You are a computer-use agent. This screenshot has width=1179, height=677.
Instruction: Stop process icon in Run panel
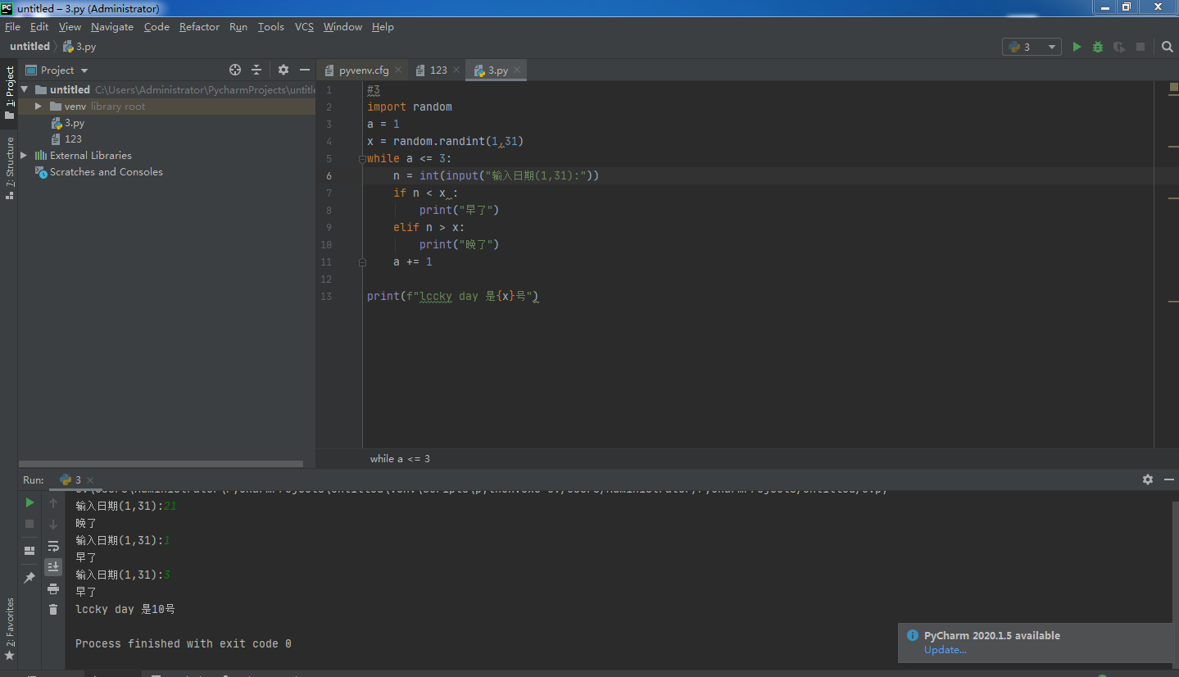coord(29,523)
